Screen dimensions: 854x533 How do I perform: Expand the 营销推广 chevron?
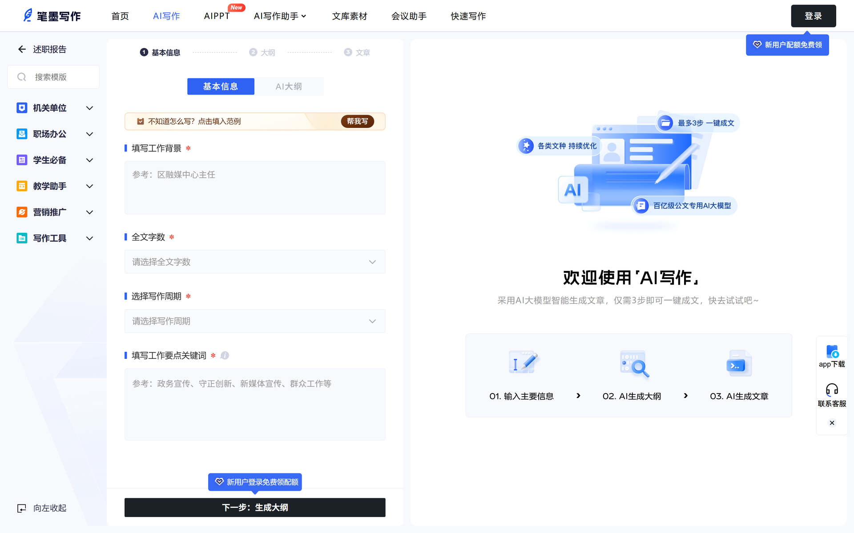coord(89,212)
